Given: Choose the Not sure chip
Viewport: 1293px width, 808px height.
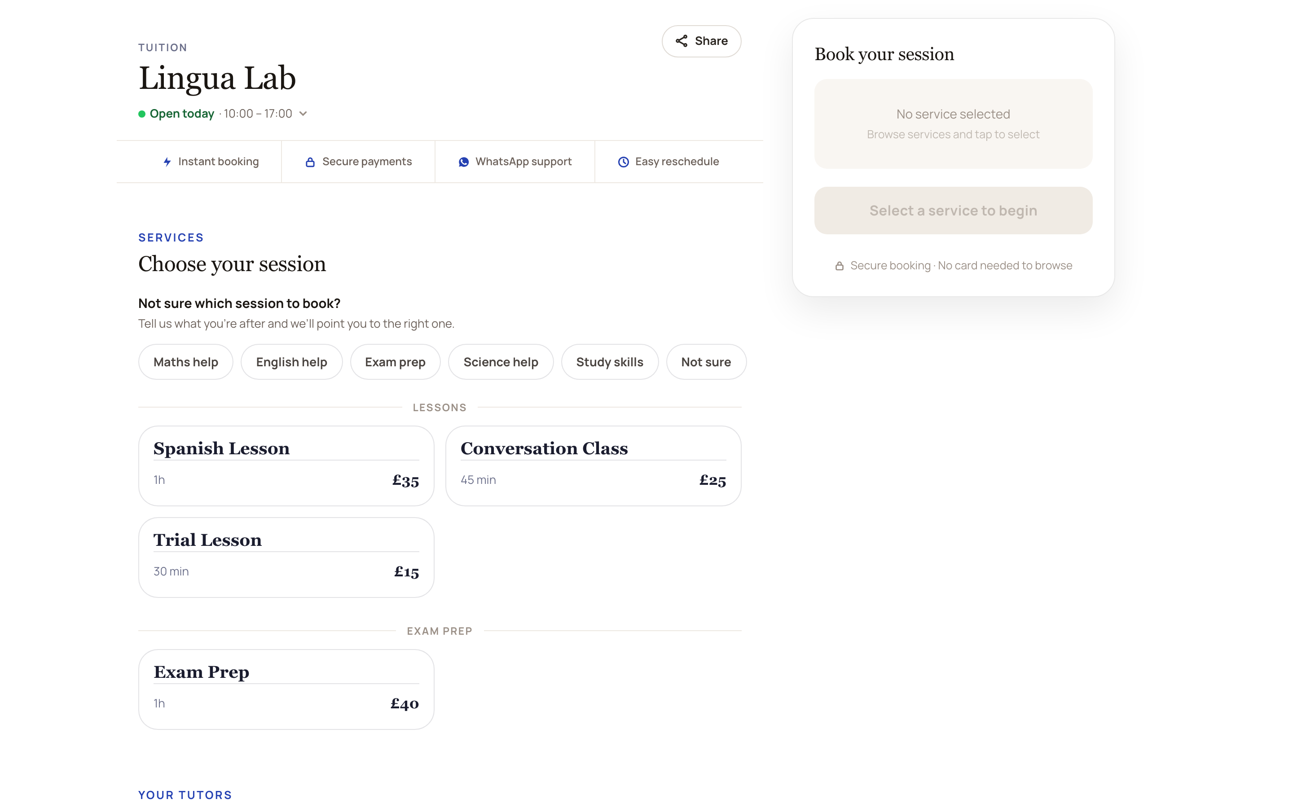Looking at the screenshot, I should [x=706, y=362].
